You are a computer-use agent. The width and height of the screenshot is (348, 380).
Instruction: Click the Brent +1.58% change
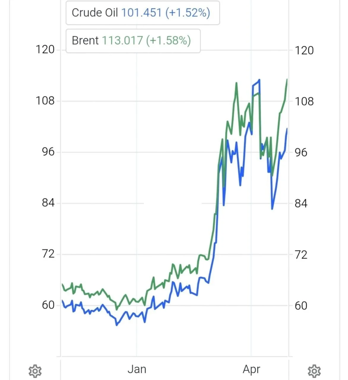pyautogui.click(x=168, y=41)
